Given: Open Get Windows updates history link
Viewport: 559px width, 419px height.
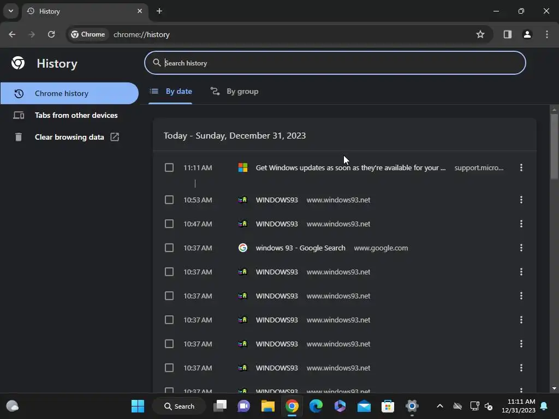Looking at the screenshot, I should 350,168.
